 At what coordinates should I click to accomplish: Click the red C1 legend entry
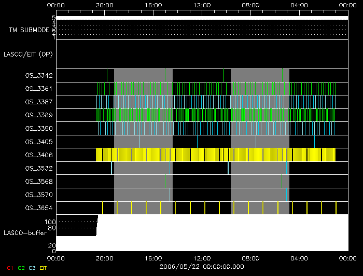point(7,268)
